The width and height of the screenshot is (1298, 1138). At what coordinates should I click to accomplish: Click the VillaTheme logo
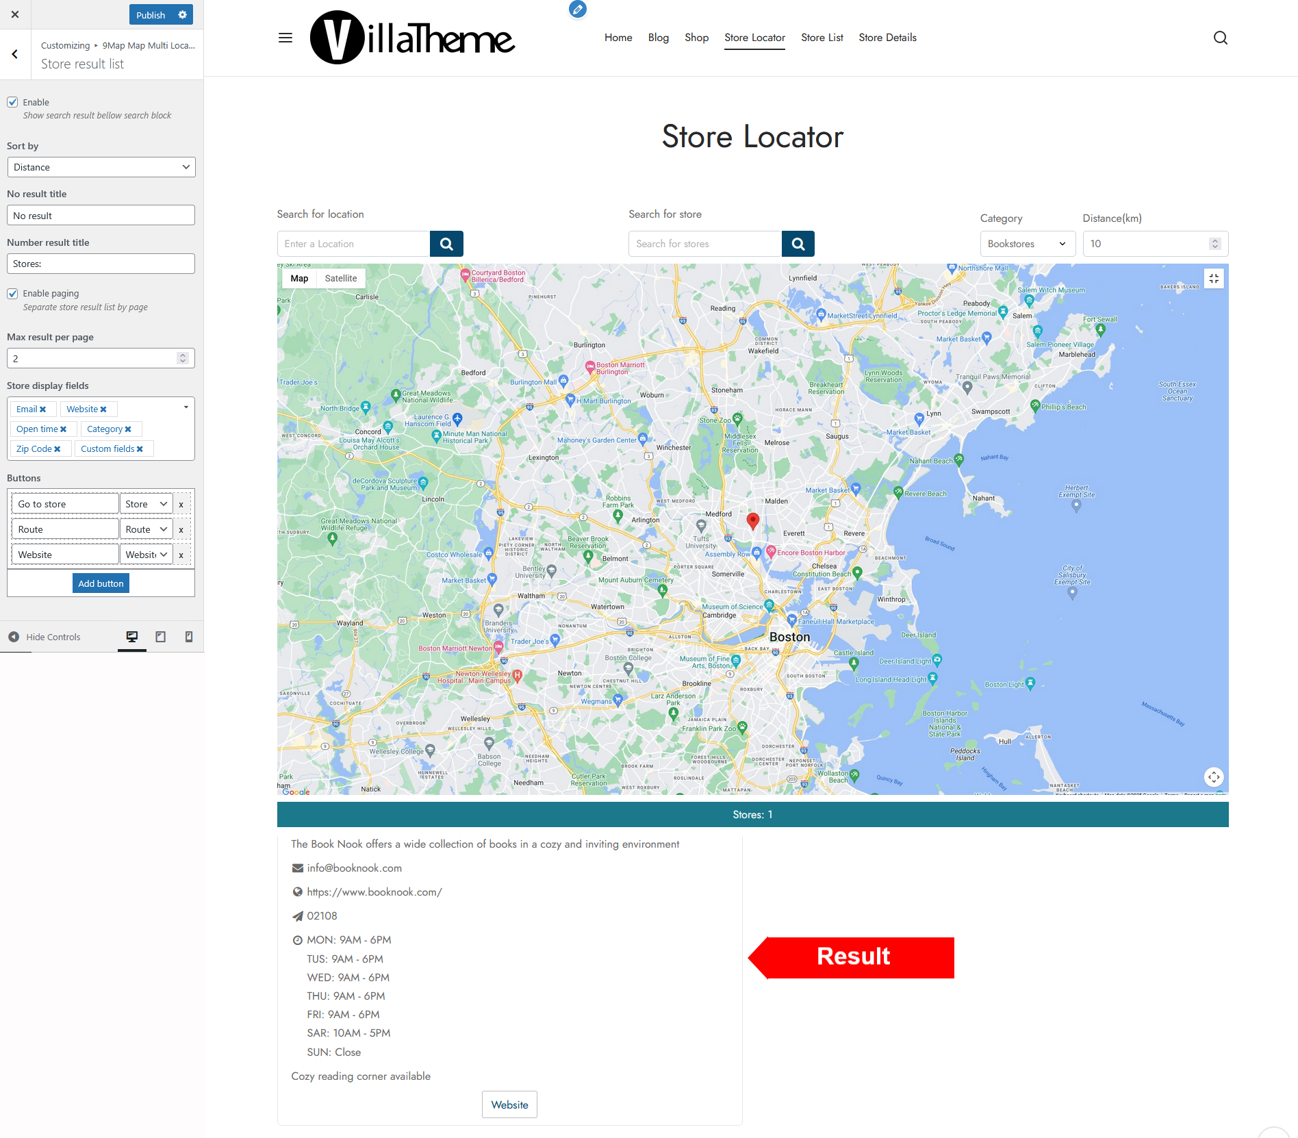(x=413, y=38)
